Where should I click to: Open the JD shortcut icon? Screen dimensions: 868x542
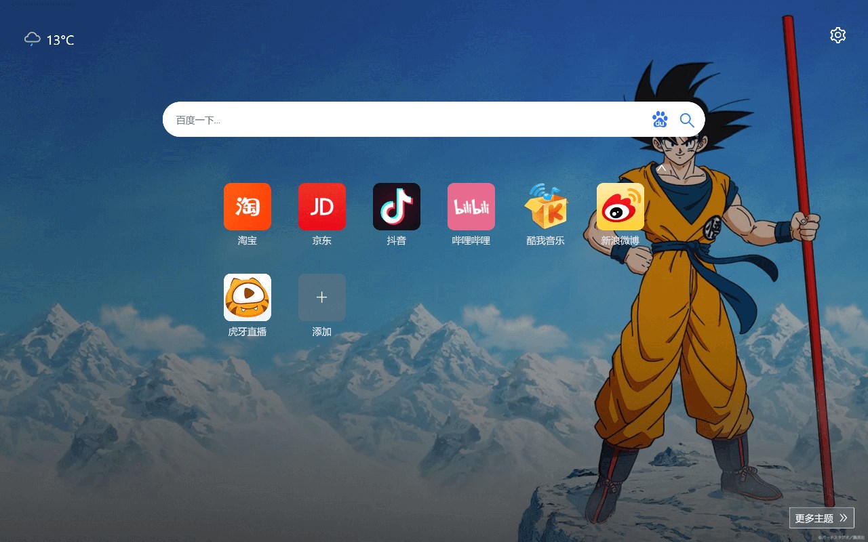click(x=322, y=207)
